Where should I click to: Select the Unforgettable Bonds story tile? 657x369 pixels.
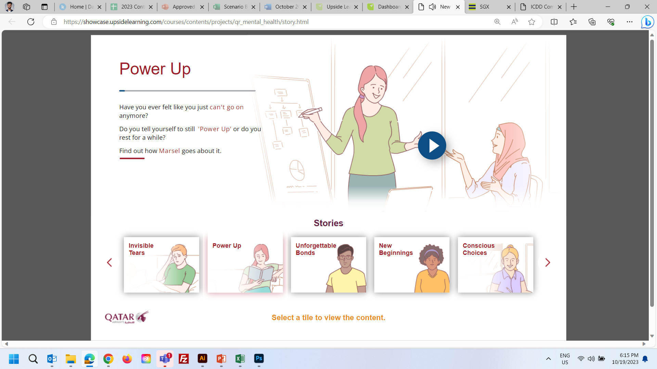pyautogui.click(x=328, y=265)
